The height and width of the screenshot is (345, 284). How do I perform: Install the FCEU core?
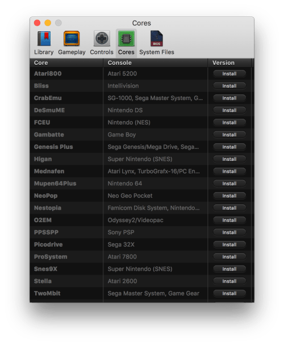point(229,123)
